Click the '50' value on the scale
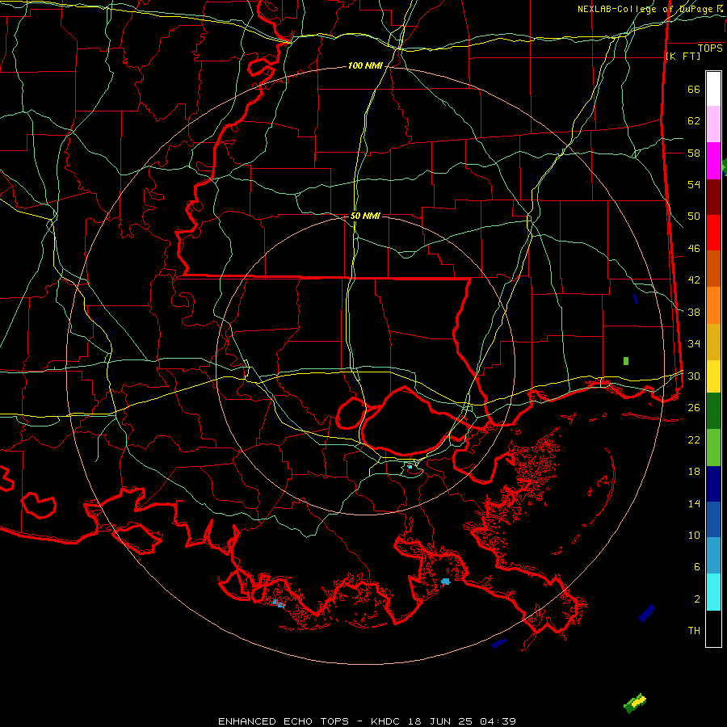The width and height of the screenshot is (727, 727). point(694,216)
